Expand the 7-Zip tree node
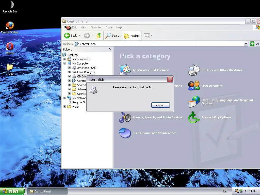This screenshot has height=195, width=260. [x=65, y=106]
